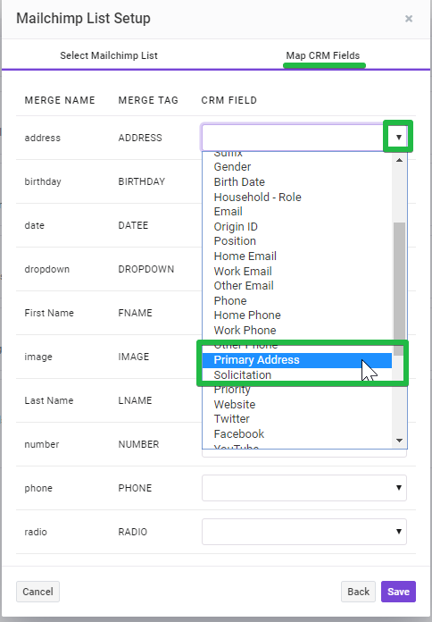Toggle the address CRM field dropdown arrow
This screenshot has width=432, height=622.
pyautogui.click(x=399, y=138)
